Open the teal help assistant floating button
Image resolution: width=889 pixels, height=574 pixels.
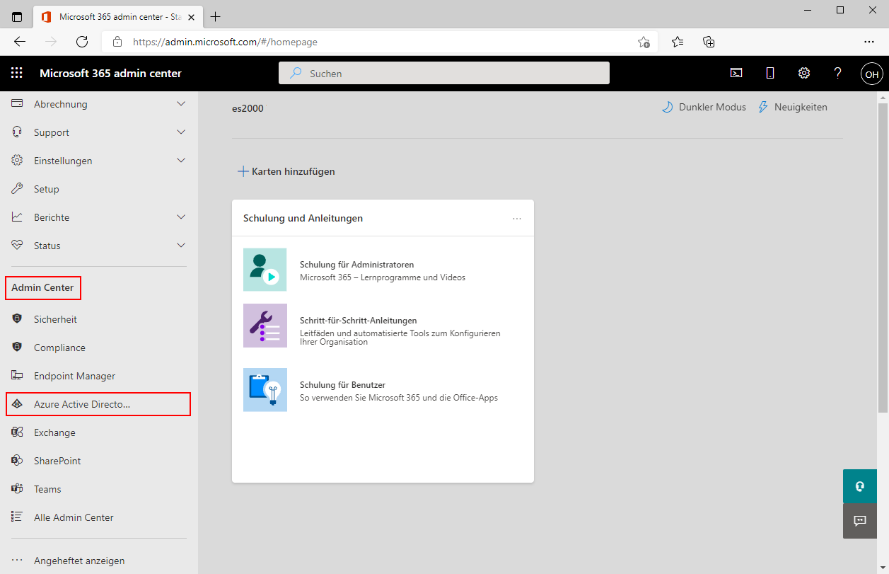click(x=860, y=486)
